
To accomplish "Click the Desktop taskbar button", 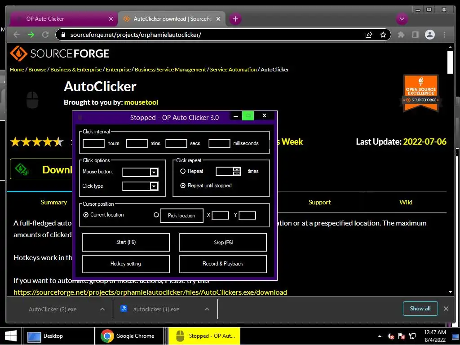I will coord(59,336).
